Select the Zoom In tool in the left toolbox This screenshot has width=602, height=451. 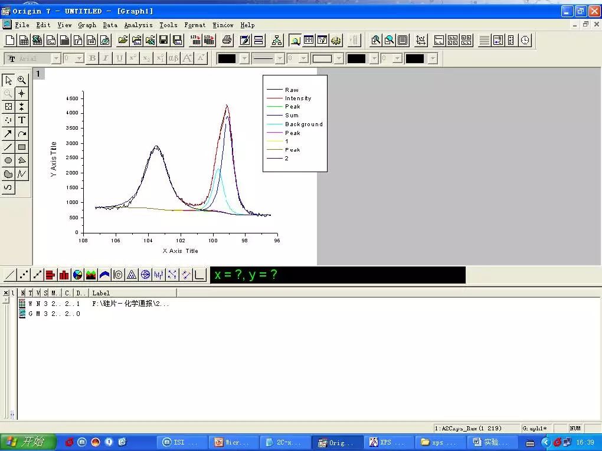pos(21,80)
